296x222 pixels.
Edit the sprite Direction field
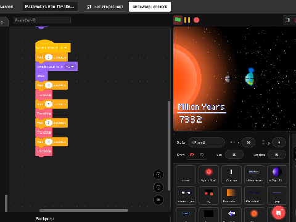click(277, 155)
